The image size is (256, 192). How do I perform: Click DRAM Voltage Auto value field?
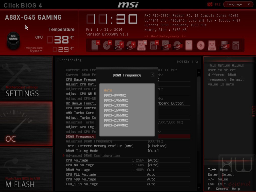pos(151,170)
